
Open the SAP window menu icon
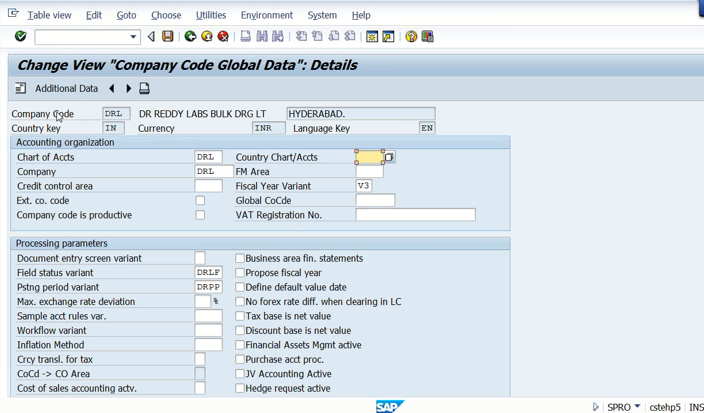pyautogui.click(x=13, y=13)
